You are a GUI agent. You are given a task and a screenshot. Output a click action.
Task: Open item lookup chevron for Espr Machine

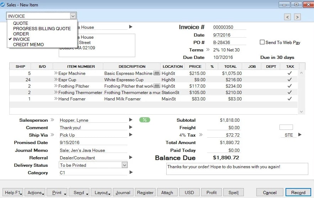point(56,73)
